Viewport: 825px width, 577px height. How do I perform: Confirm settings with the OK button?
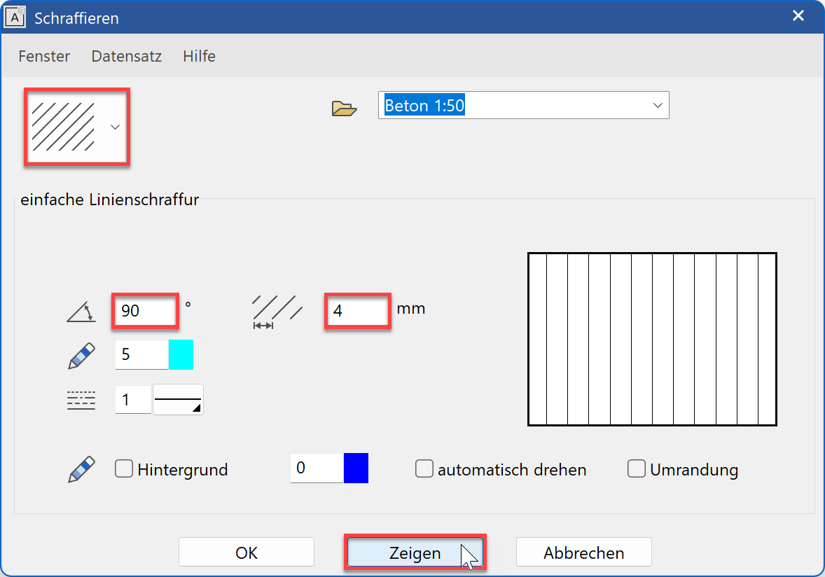click(x=246, y=552)
